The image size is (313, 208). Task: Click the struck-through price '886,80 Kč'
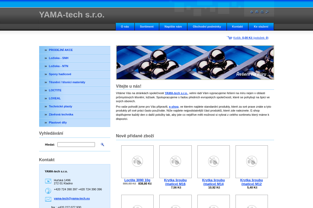(129, 184)
